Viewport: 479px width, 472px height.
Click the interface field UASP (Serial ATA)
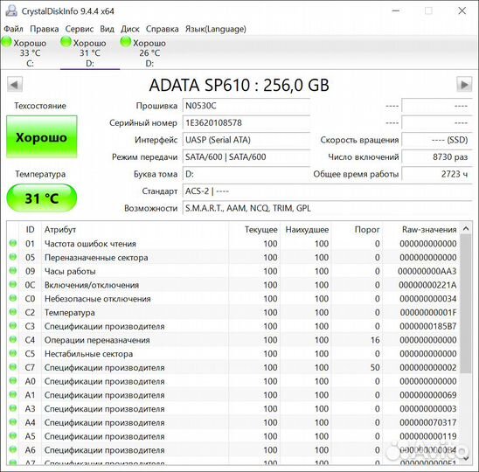[x=246, y=140]
